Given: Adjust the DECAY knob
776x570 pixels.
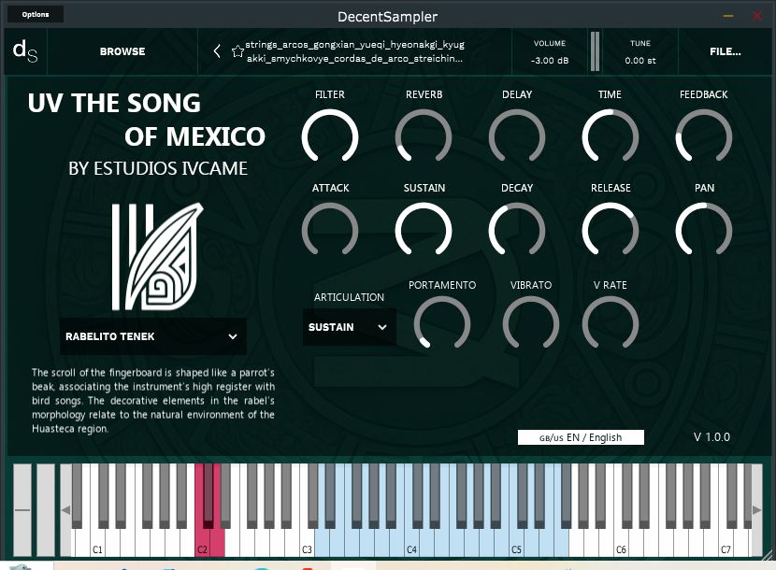Looking at the screenshot, I should 517,231.
